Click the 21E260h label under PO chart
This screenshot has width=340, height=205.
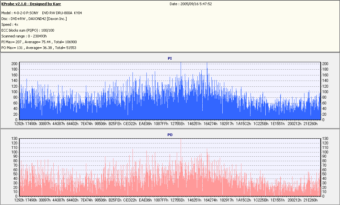(x=311, y=200)
